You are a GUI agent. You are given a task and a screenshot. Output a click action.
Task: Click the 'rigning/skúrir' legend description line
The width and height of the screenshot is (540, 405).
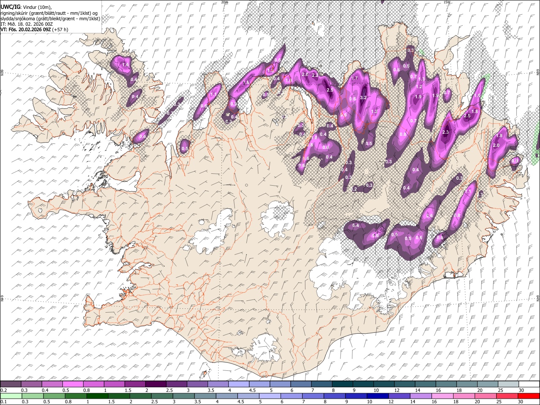tap(50, 13)
